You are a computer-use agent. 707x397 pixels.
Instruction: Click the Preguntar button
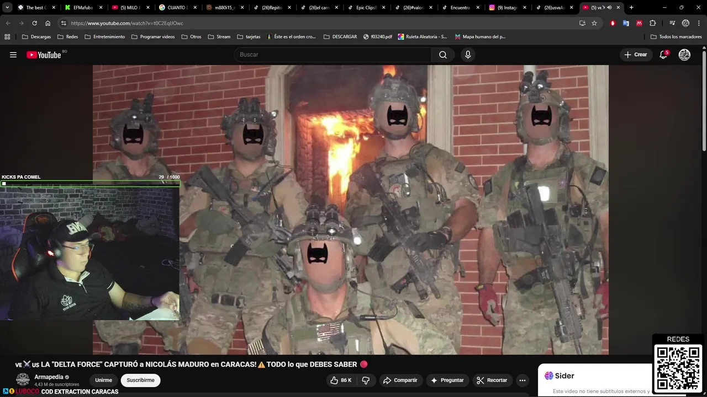click(447, 380)
